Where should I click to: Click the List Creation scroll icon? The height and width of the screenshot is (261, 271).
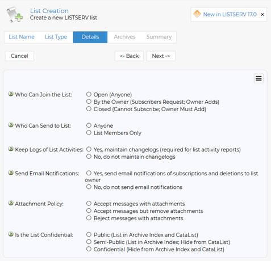click(15, 15)
